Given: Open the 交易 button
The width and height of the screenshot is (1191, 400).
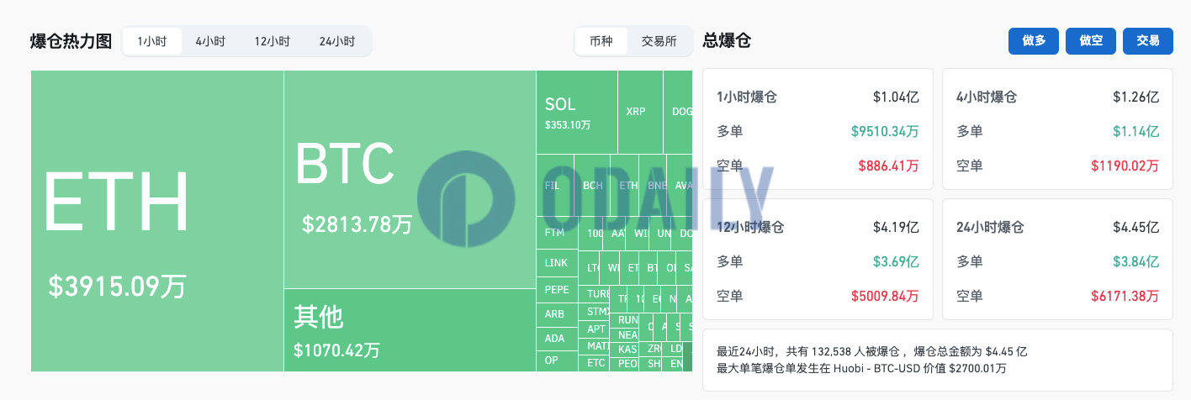Looking at the screenshot, I should click(1148, 41).
